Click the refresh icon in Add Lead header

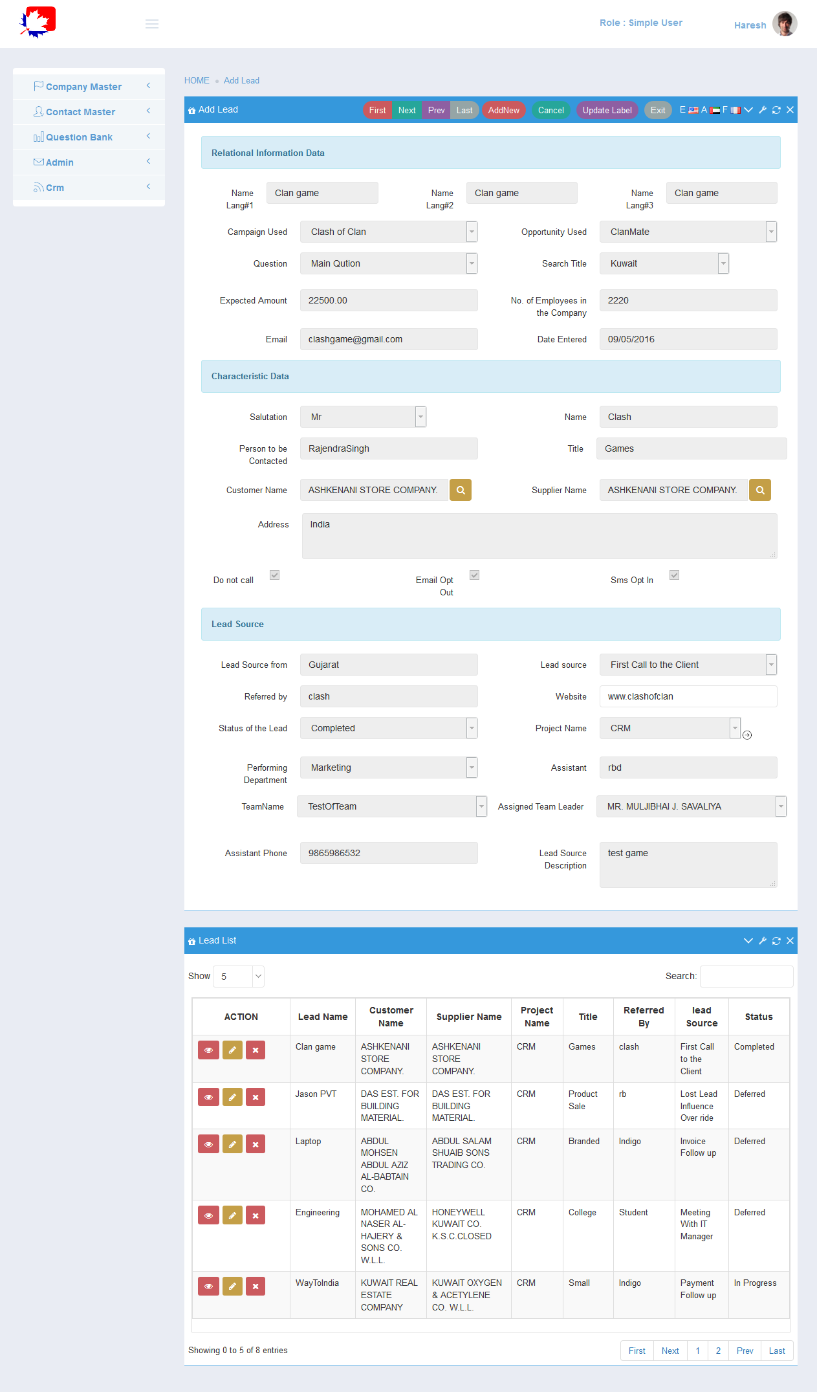[x=776, y=110]
